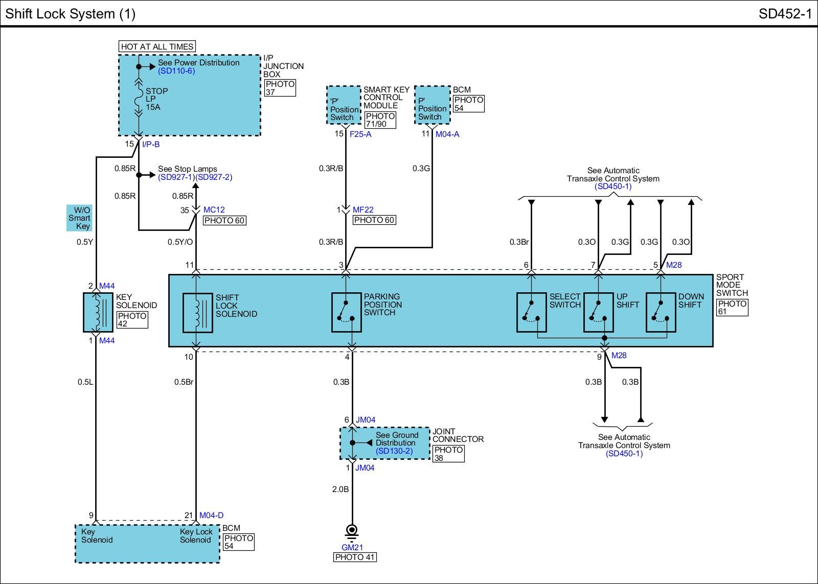
Task: Open PHOTO 71/90 for Smart Key Control Module
Action: tap(380, 120)
